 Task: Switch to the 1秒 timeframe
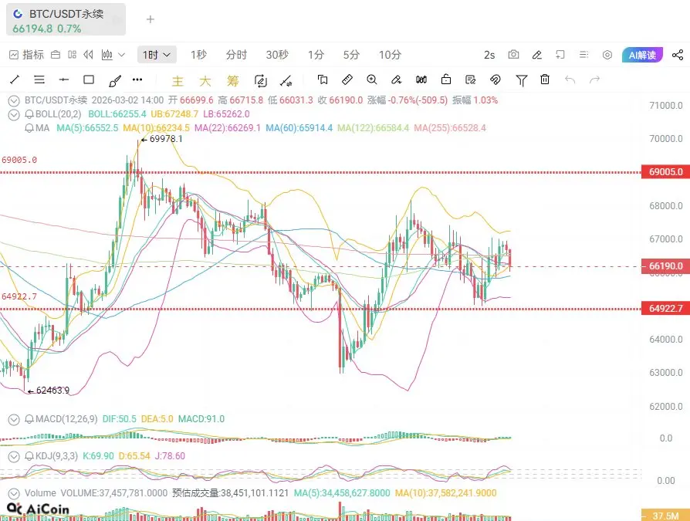[198, 55]
